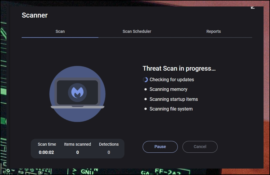This screenshot has height=175, width=270.
Task: Click the collapse arrow icon at top right
Action: click(253, 7)
